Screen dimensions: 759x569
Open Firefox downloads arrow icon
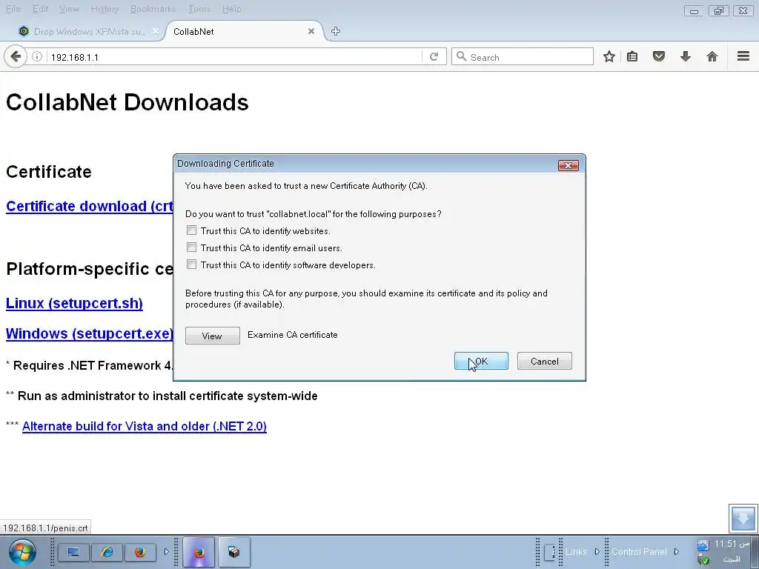pos(686,56)
